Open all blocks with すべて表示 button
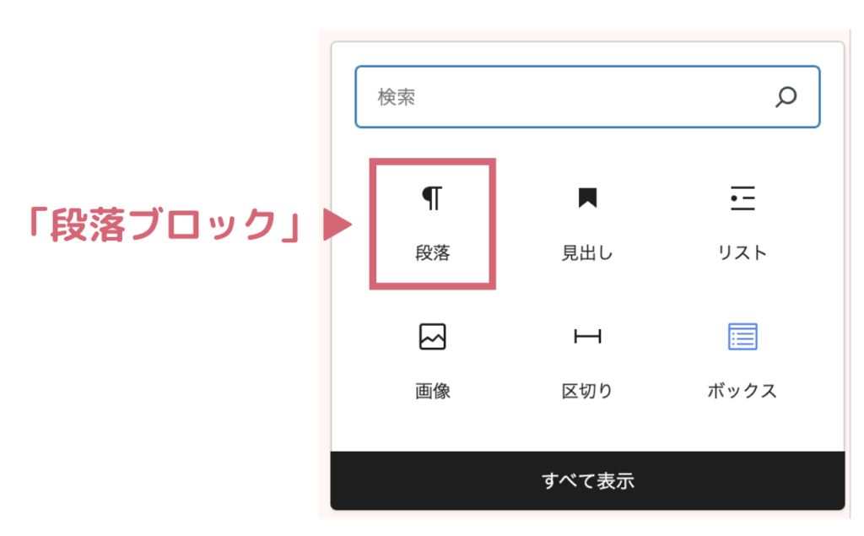This screenshot has height=536, width=864. (x=587, y=481)
